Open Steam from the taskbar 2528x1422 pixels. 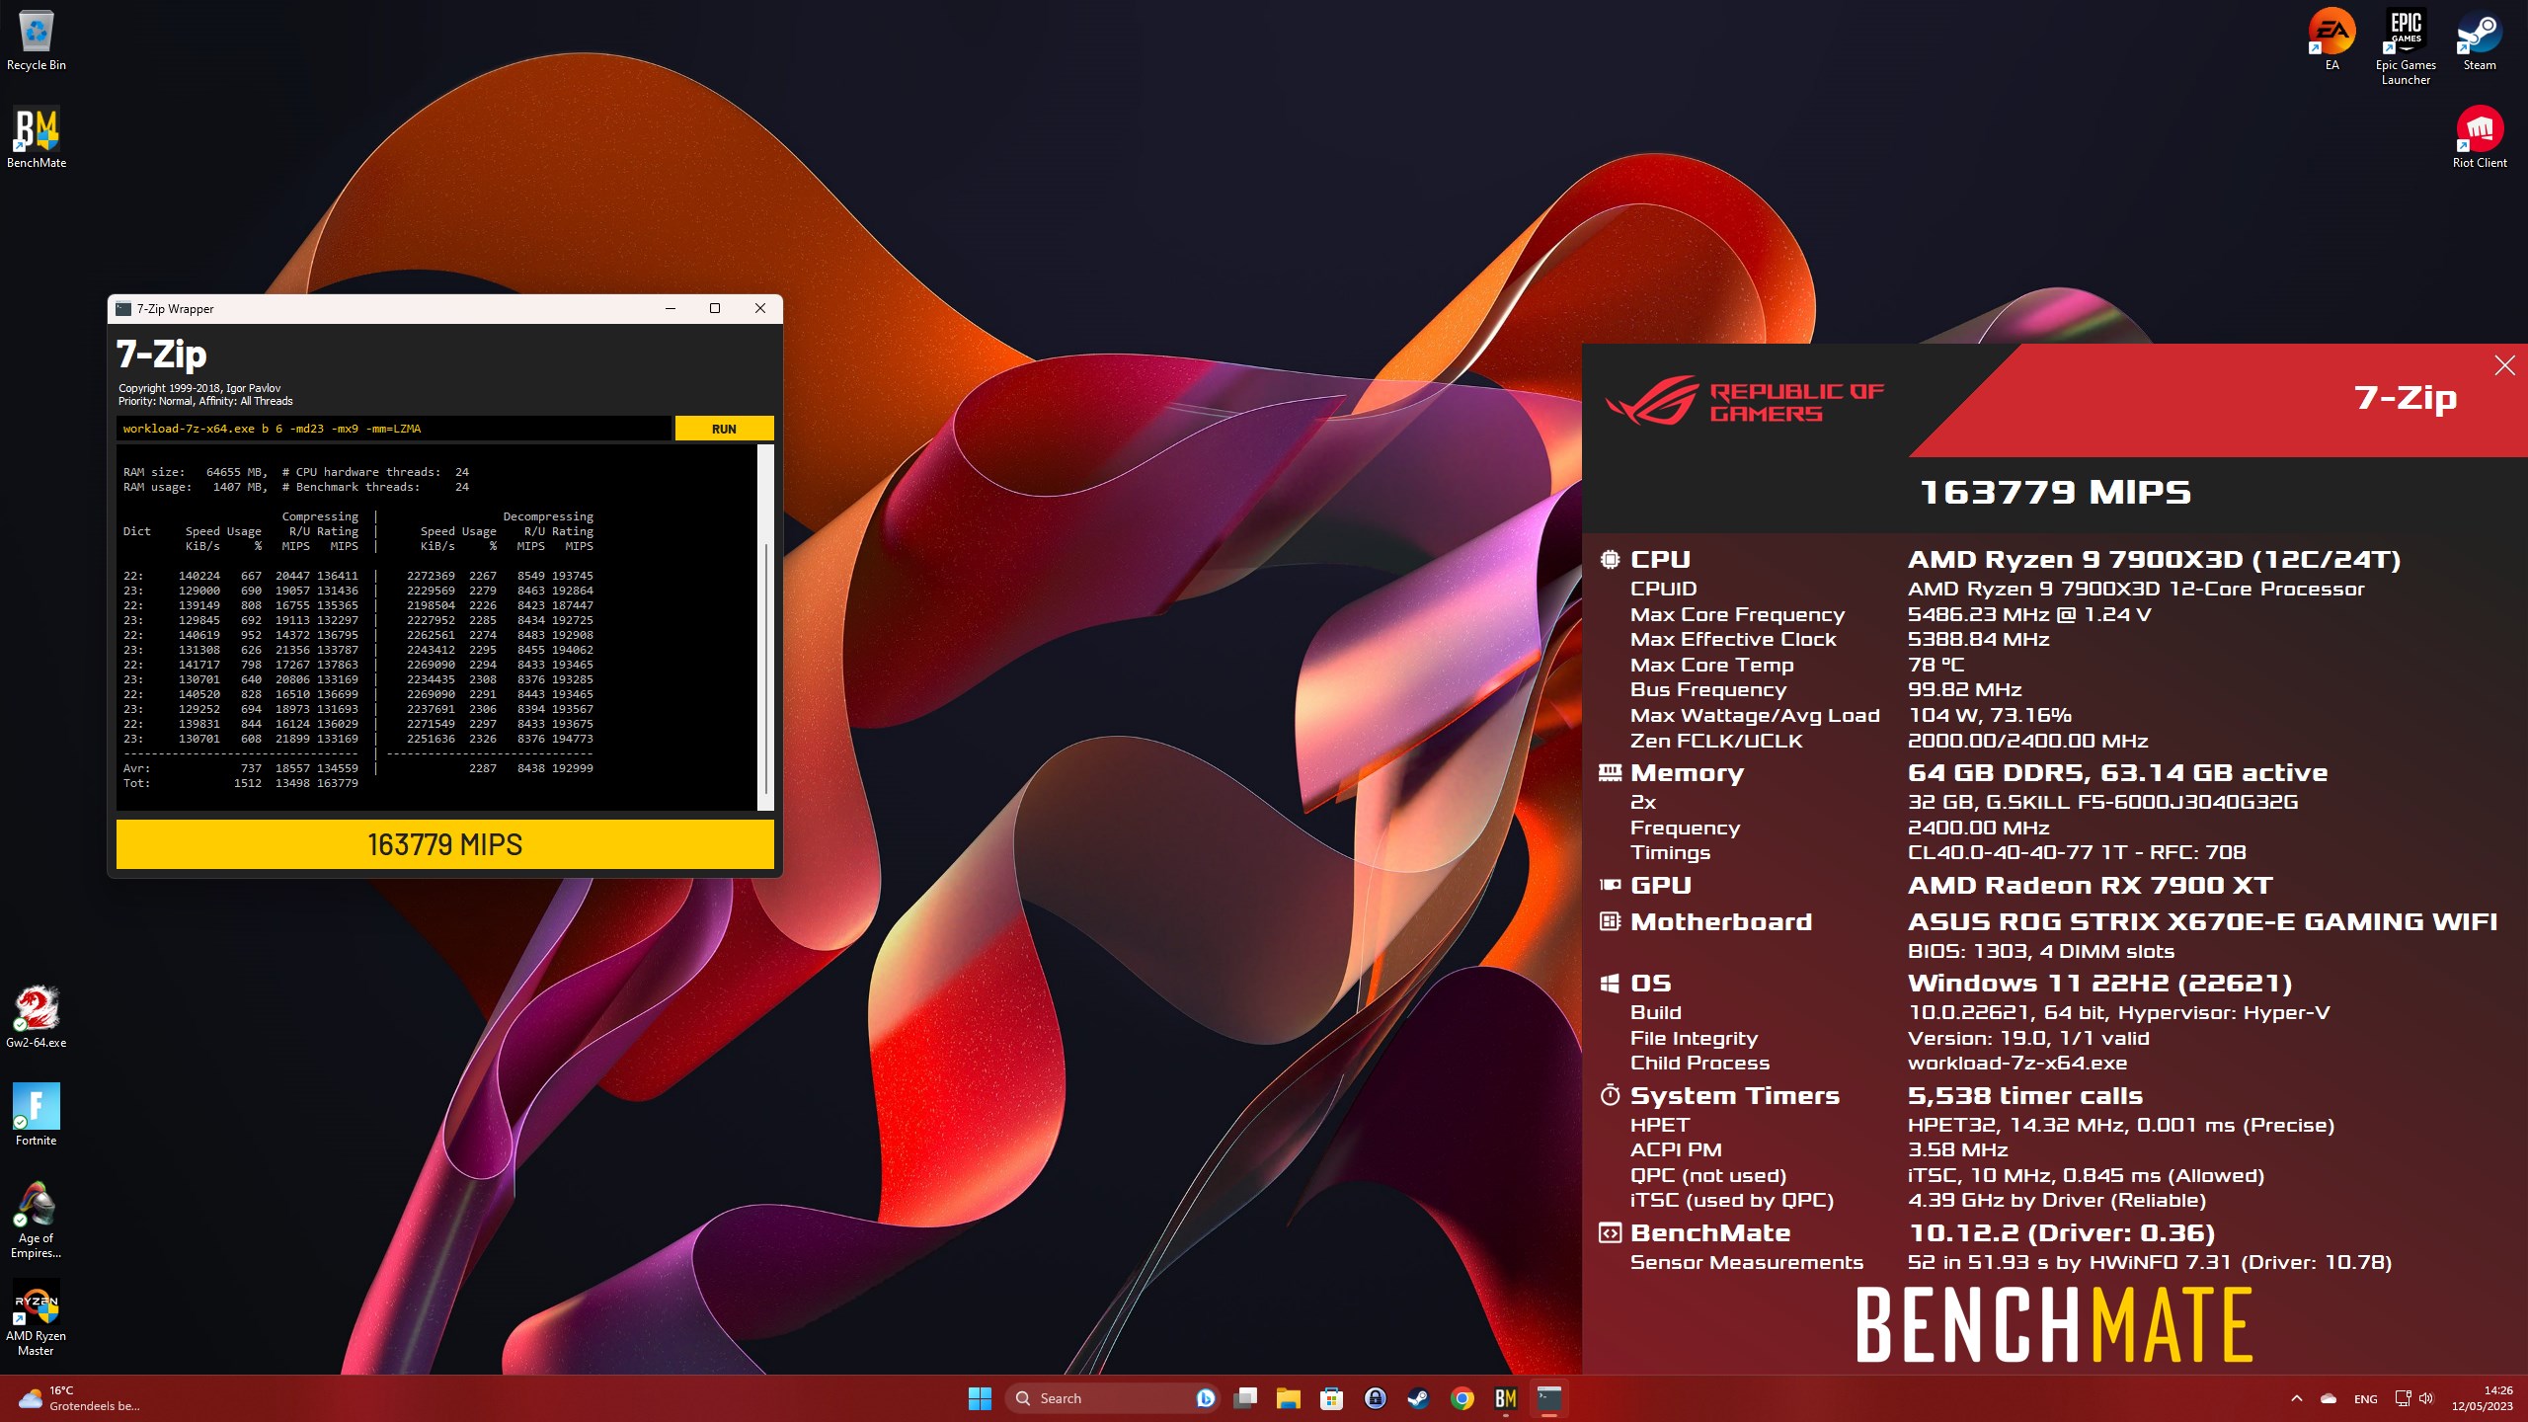pos(1418,1398)
